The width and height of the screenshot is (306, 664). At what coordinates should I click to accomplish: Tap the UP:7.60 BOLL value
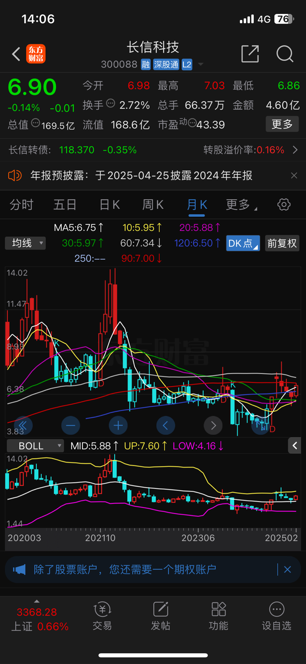[145, 446]
